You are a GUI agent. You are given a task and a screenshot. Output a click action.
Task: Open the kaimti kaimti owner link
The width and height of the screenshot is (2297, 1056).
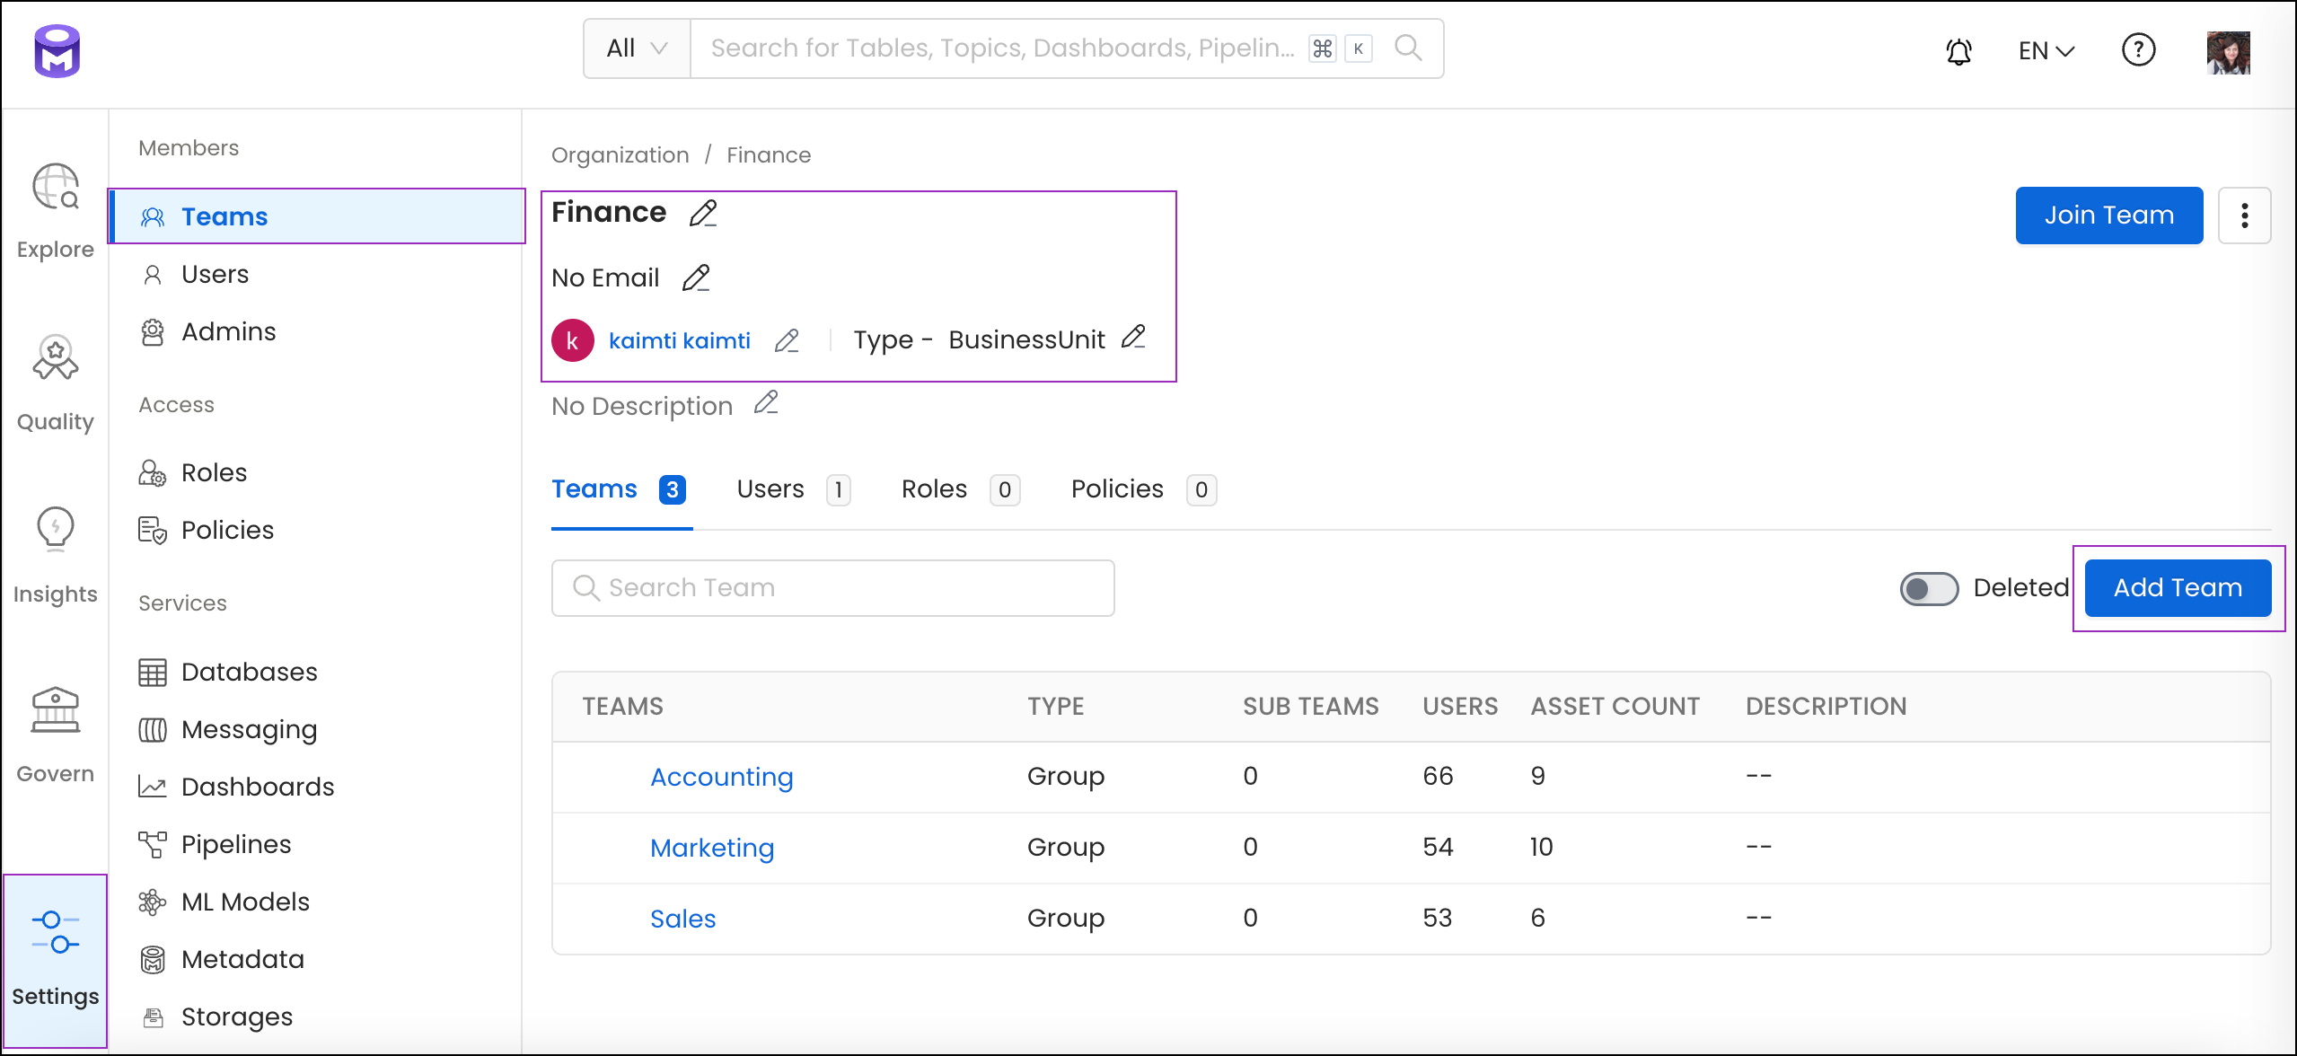coord(679,341)
